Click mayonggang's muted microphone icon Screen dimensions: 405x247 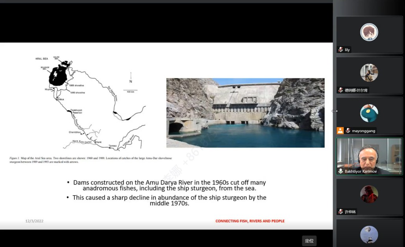[348, 131]
